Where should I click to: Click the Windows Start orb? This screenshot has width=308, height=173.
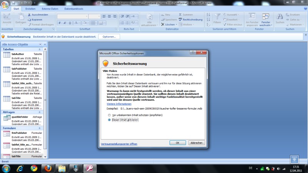click(6, 168)
